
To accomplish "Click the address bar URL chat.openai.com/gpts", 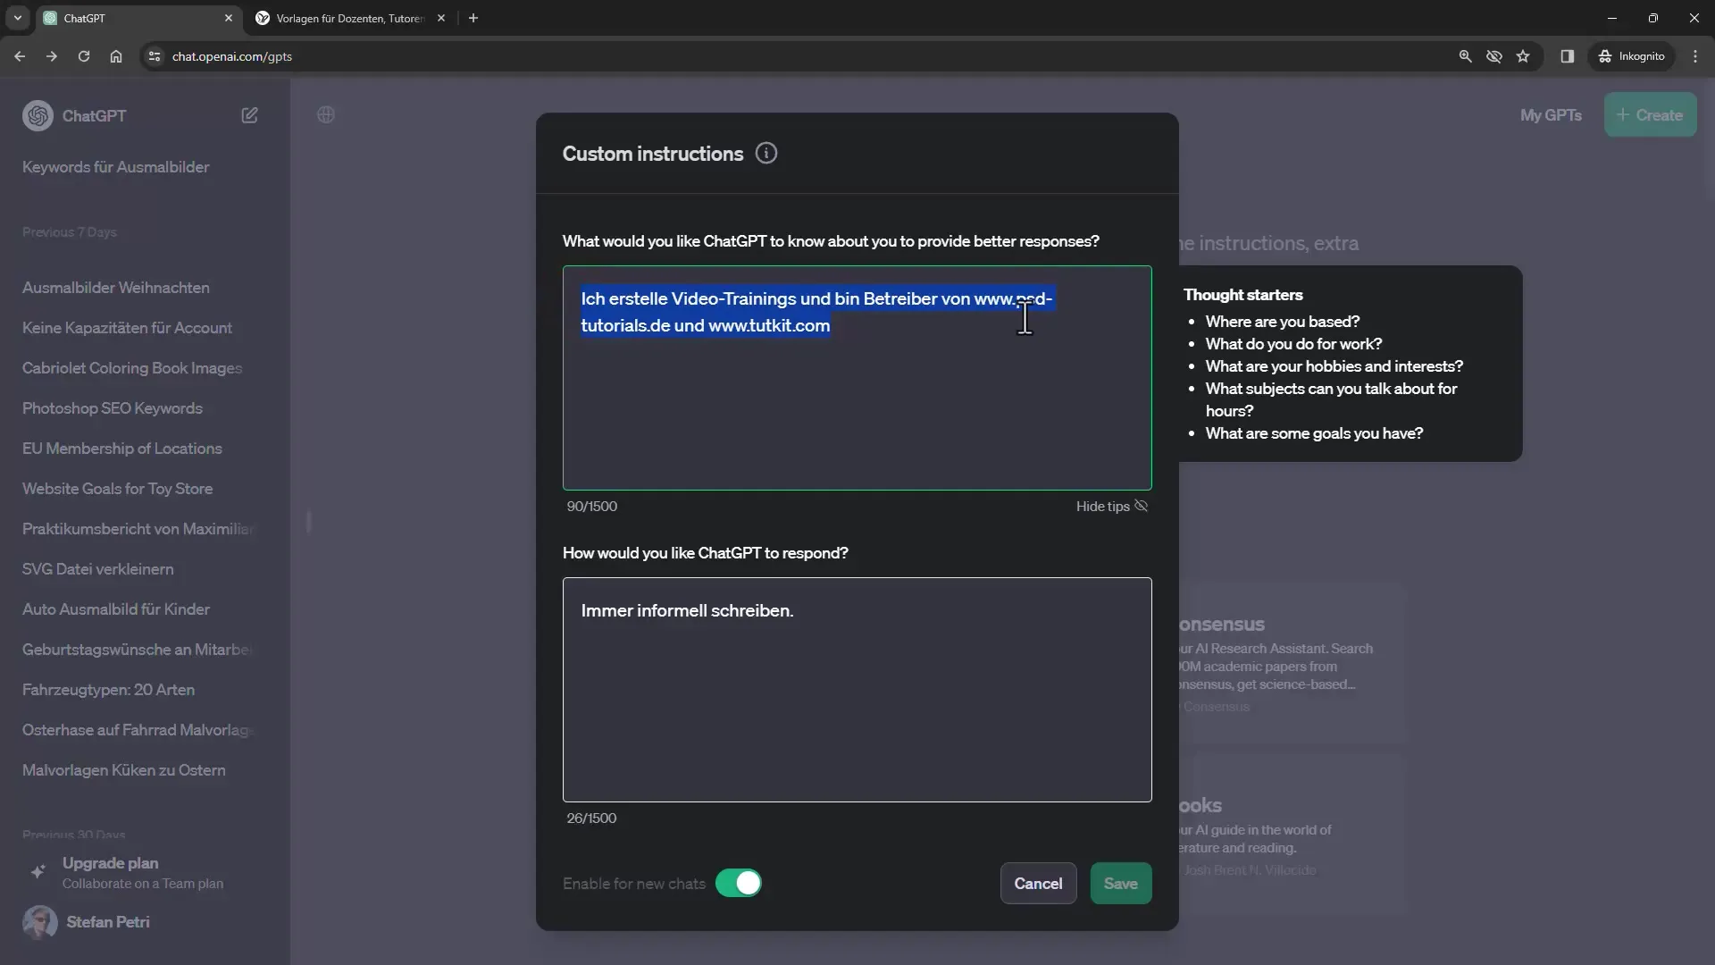I will [x=232, y=56].
